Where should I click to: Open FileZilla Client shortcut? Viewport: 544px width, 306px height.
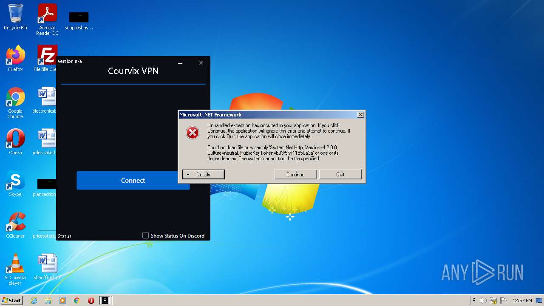tap(46, 59)
